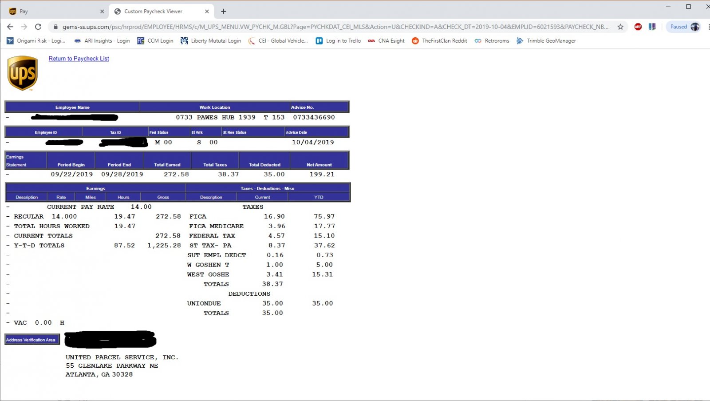
Task: Select period end 09/28/2019
Action: pyautogui.click(x=122, y=174)
